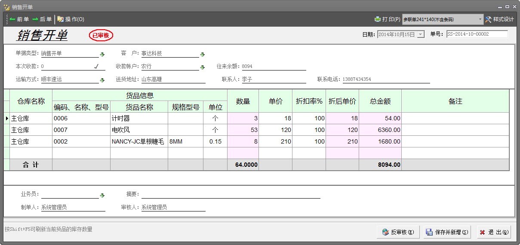Open the 样式设计 style designer
The height and width of the screenshot is (245, 520).
tap(499, 19)
